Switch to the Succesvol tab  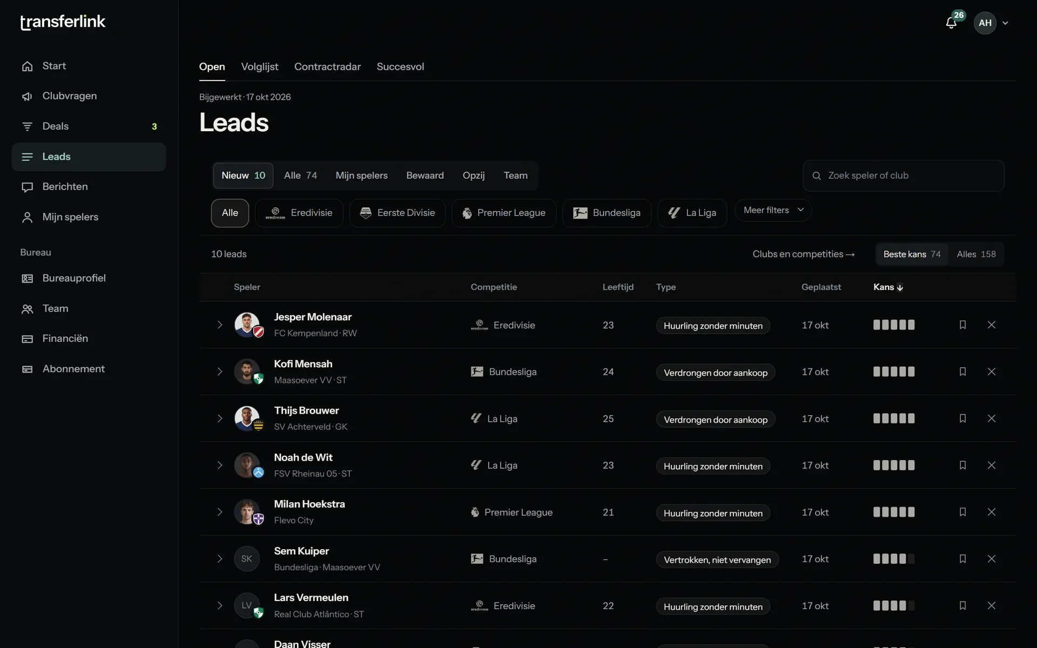pos(400,66)
